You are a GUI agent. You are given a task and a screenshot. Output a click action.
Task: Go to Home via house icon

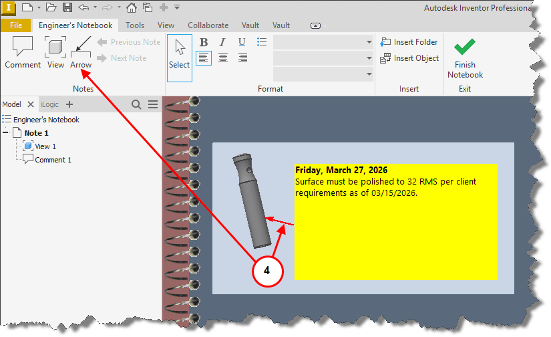coord(132,7)
